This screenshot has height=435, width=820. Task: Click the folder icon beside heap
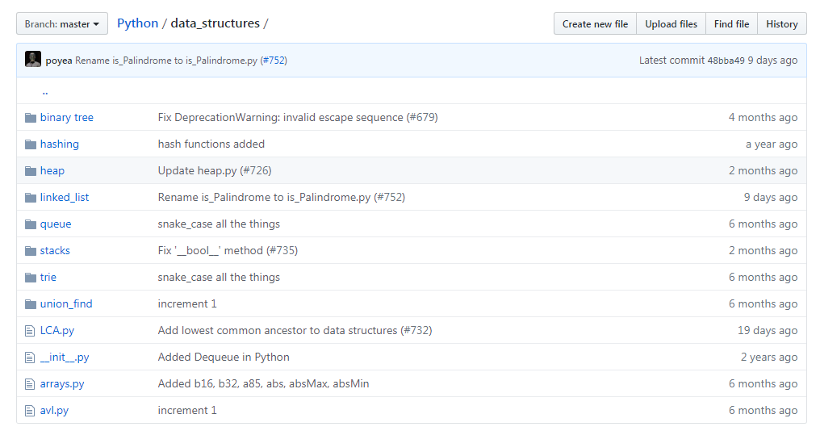click(x=31, y=171)
